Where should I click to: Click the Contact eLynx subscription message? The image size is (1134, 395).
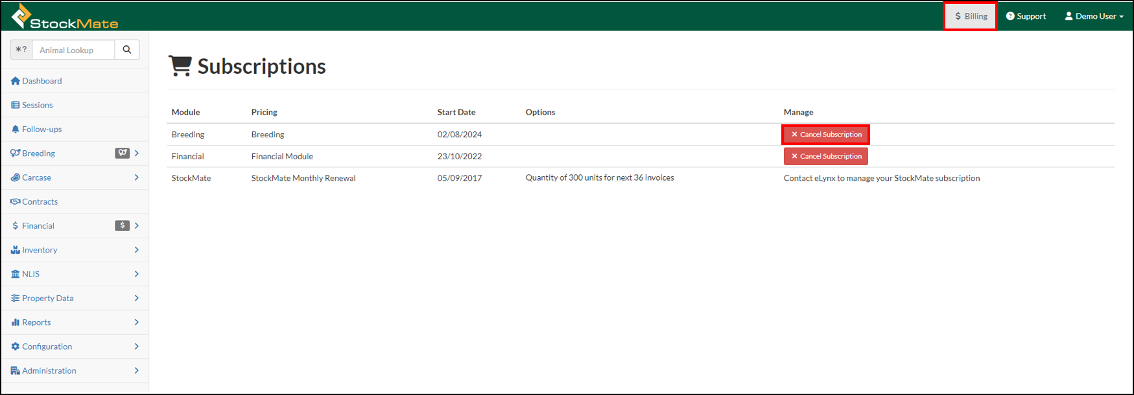(882, 178)
